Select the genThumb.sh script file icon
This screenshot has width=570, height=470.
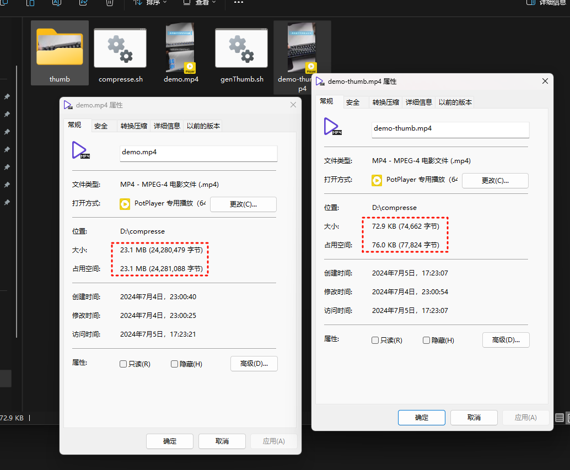(241, 48)
